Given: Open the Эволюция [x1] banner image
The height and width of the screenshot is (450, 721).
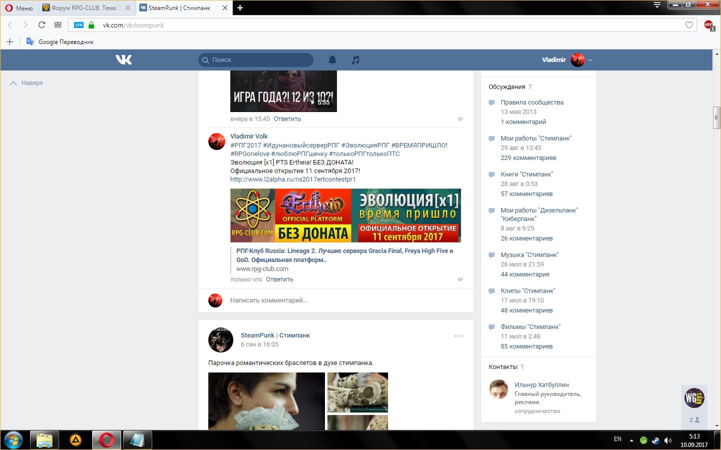Looking at the screenshot, I should pyautogui.click(x=345, y=215).
